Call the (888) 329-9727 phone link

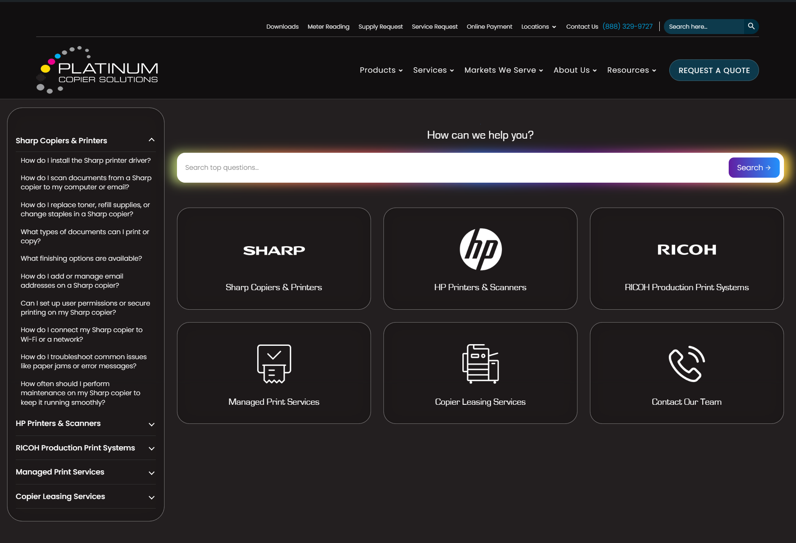tap(627, 26)
